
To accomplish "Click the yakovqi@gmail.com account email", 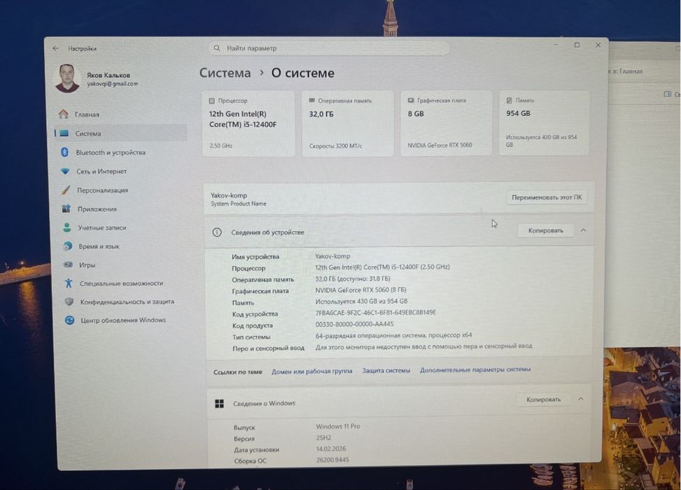I will [113, 84].
